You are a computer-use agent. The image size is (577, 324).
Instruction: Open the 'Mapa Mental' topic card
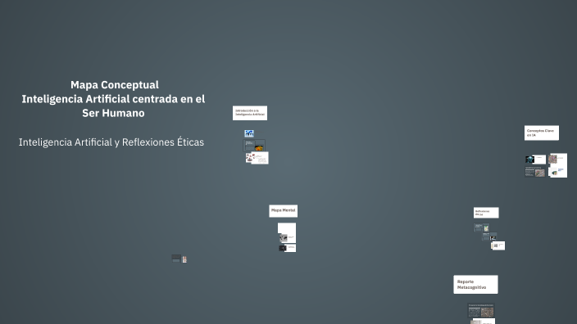point(283,210)
